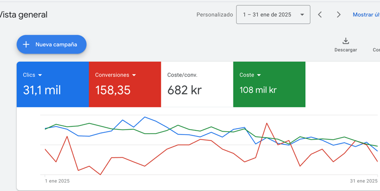Click the 158,35 conversions value

pos(113,90)
